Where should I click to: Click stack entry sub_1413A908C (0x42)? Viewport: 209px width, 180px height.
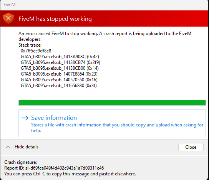pyautogui.click(x=60, y=57)
